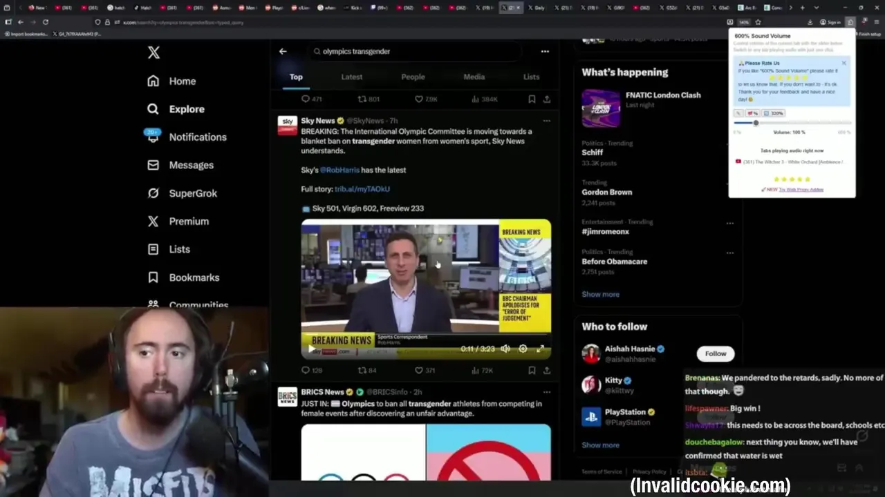Select the 320% volume preset button
The width and height of the screenshot is (885, 497).
pyautogui.click(x=774, y=113)
